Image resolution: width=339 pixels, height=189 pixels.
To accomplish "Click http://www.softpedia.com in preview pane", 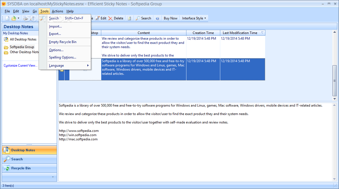I will [79, 131].
